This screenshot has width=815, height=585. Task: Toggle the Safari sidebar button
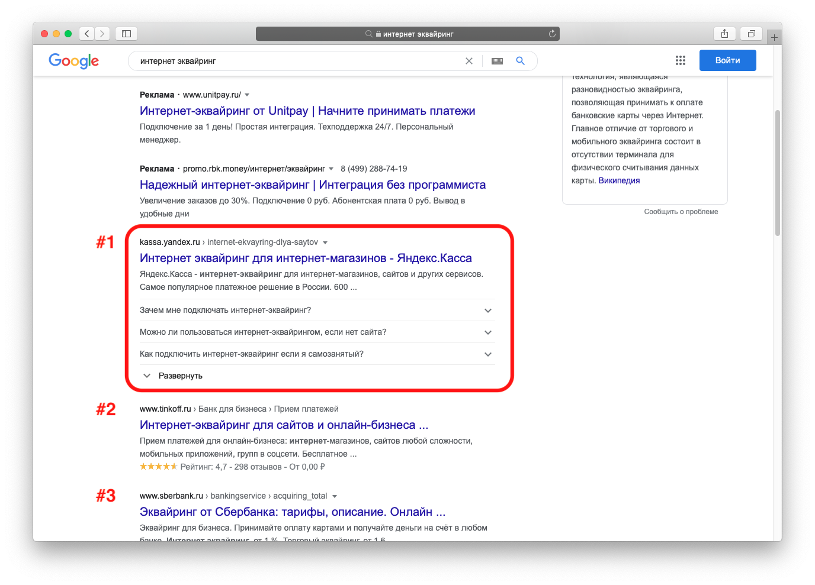point(126,34)
